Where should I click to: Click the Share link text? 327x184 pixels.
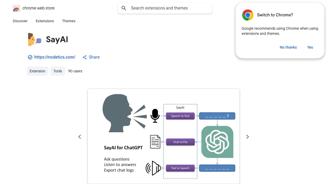click(94, 57)
